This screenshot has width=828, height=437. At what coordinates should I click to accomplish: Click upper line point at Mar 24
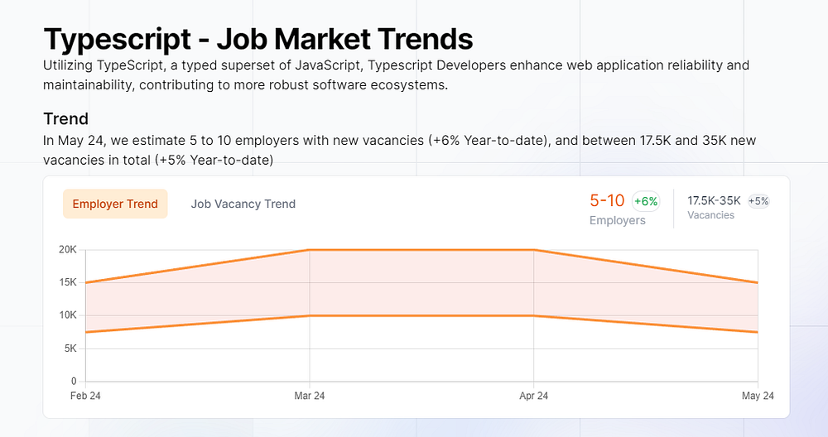point(310,250)
